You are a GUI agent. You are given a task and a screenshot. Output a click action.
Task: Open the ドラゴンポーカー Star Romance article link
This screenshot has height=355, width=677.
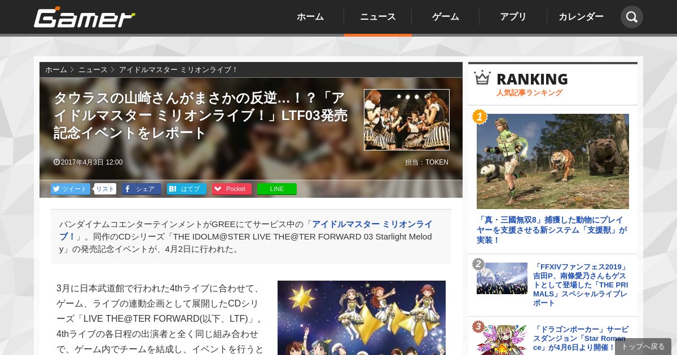click(x=581, y=339)
